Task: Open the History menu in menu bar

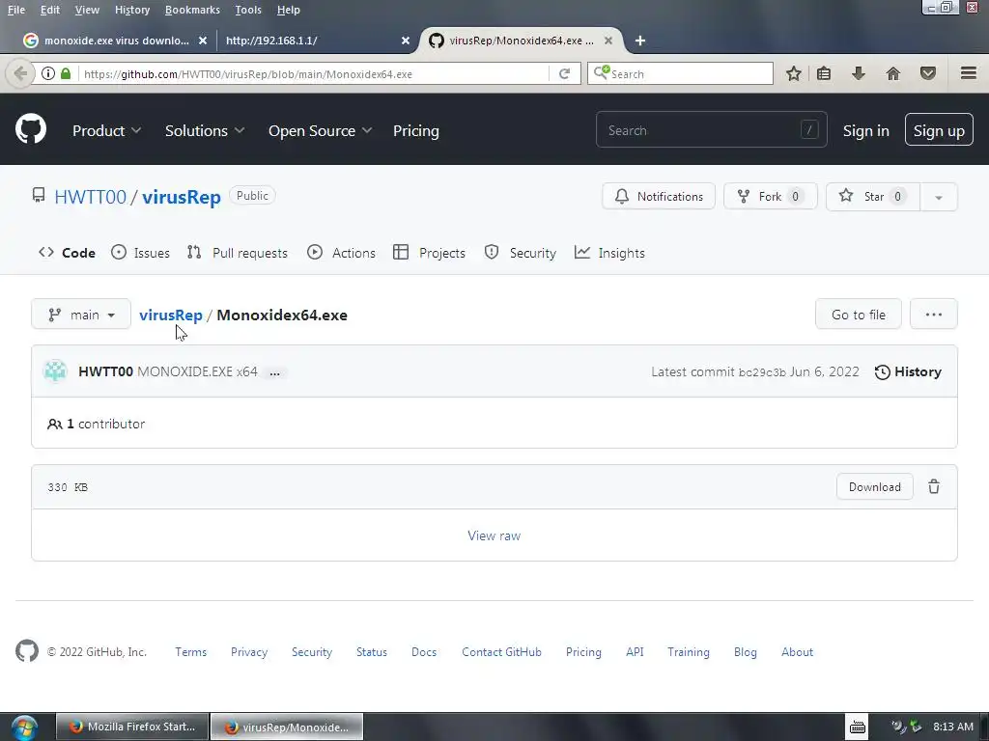Action: pos(131,10)
